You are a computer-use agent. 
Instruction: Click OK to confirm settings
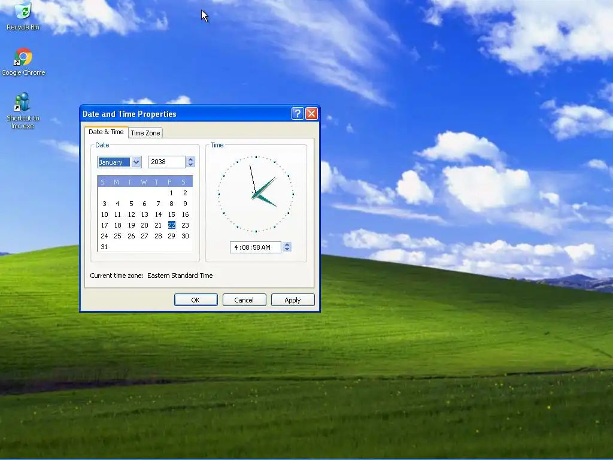196,300
